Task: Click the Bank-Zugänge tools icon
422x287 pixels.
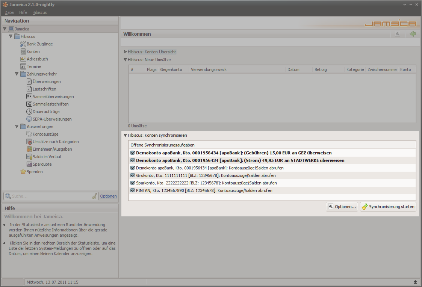Action: coord(23,44)
